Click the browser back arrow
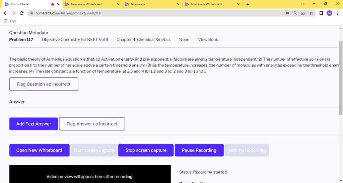The image size is (343, 183). click(x=5, y=13)
